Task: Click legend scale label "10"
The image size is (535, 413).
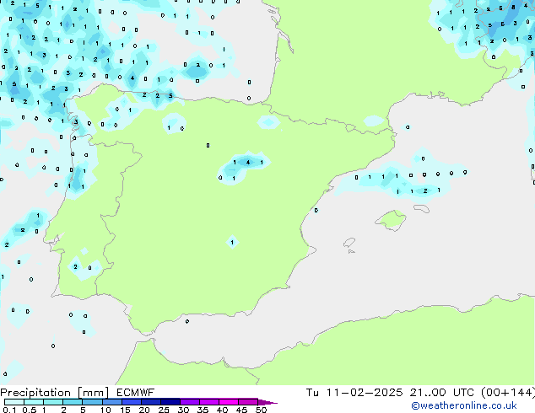Action: (x=105, y=410)
